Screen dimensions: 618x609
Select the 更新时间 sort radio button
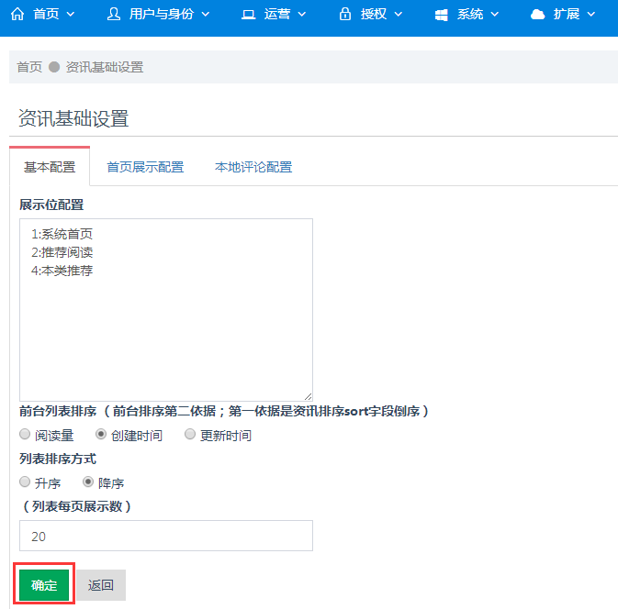click(190, 434)
